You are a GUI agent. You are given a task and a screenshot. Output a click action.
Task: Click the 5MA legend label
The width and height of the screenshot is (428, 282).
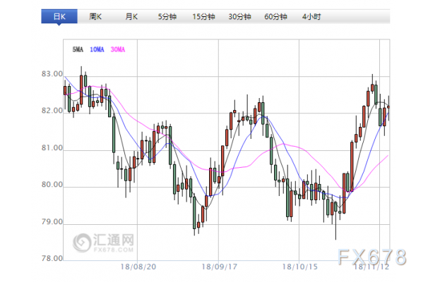click(78, 49)
